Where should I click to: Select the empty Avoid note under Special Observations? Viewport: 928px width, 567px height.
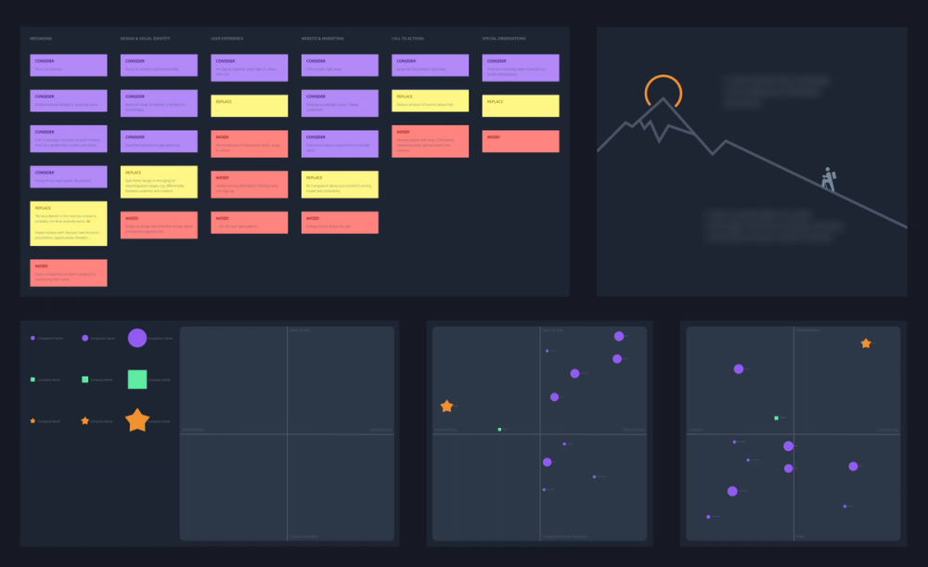coord(521,141)
